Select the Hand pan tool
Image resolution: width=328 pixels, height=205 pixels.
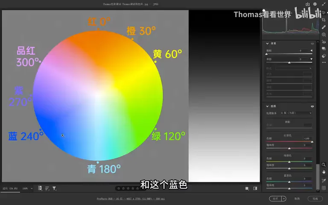point(324,172)
